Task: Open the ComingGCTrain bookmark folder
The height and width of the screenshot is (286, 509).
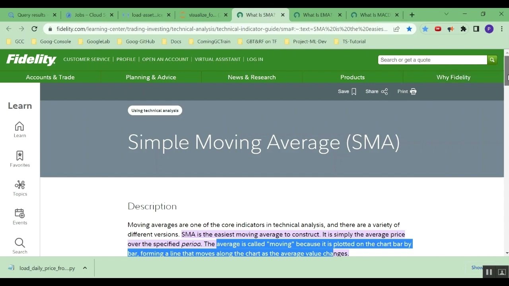Action: (210, 41)
